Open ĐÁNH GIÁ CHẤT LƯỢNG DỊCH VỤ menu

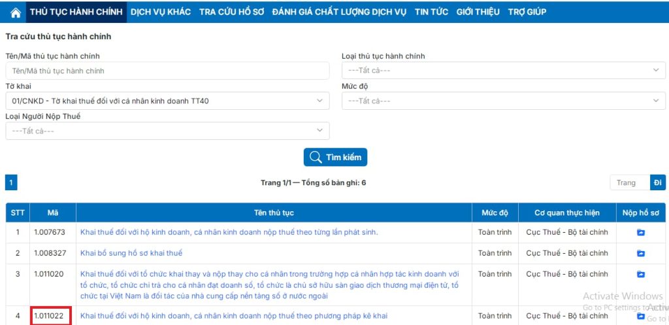tap(339, 12)
